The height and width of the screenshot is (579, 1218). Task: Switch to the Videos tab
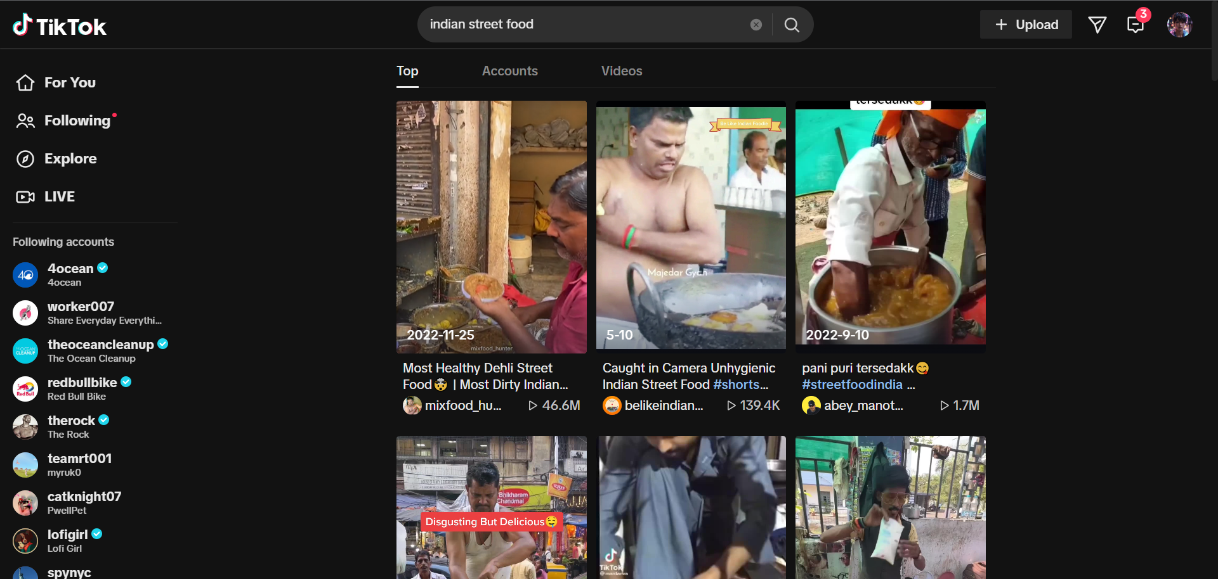(x=621, y=71)
